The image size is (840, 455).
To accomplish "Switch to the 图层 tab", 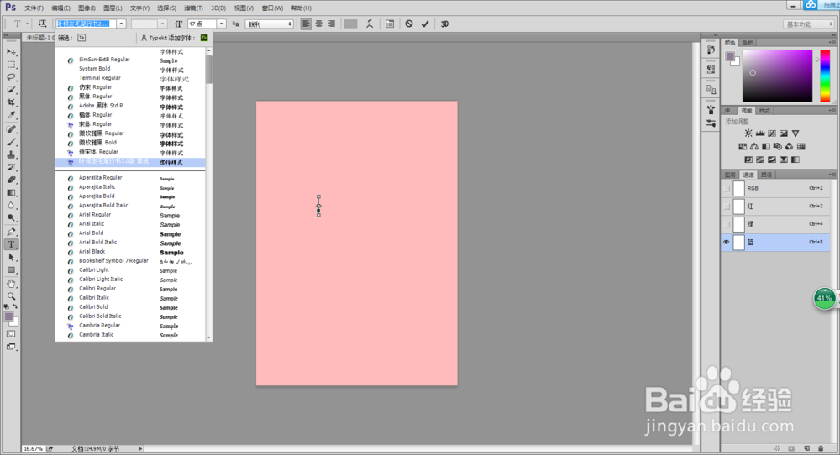I will (x=730, y=175).
